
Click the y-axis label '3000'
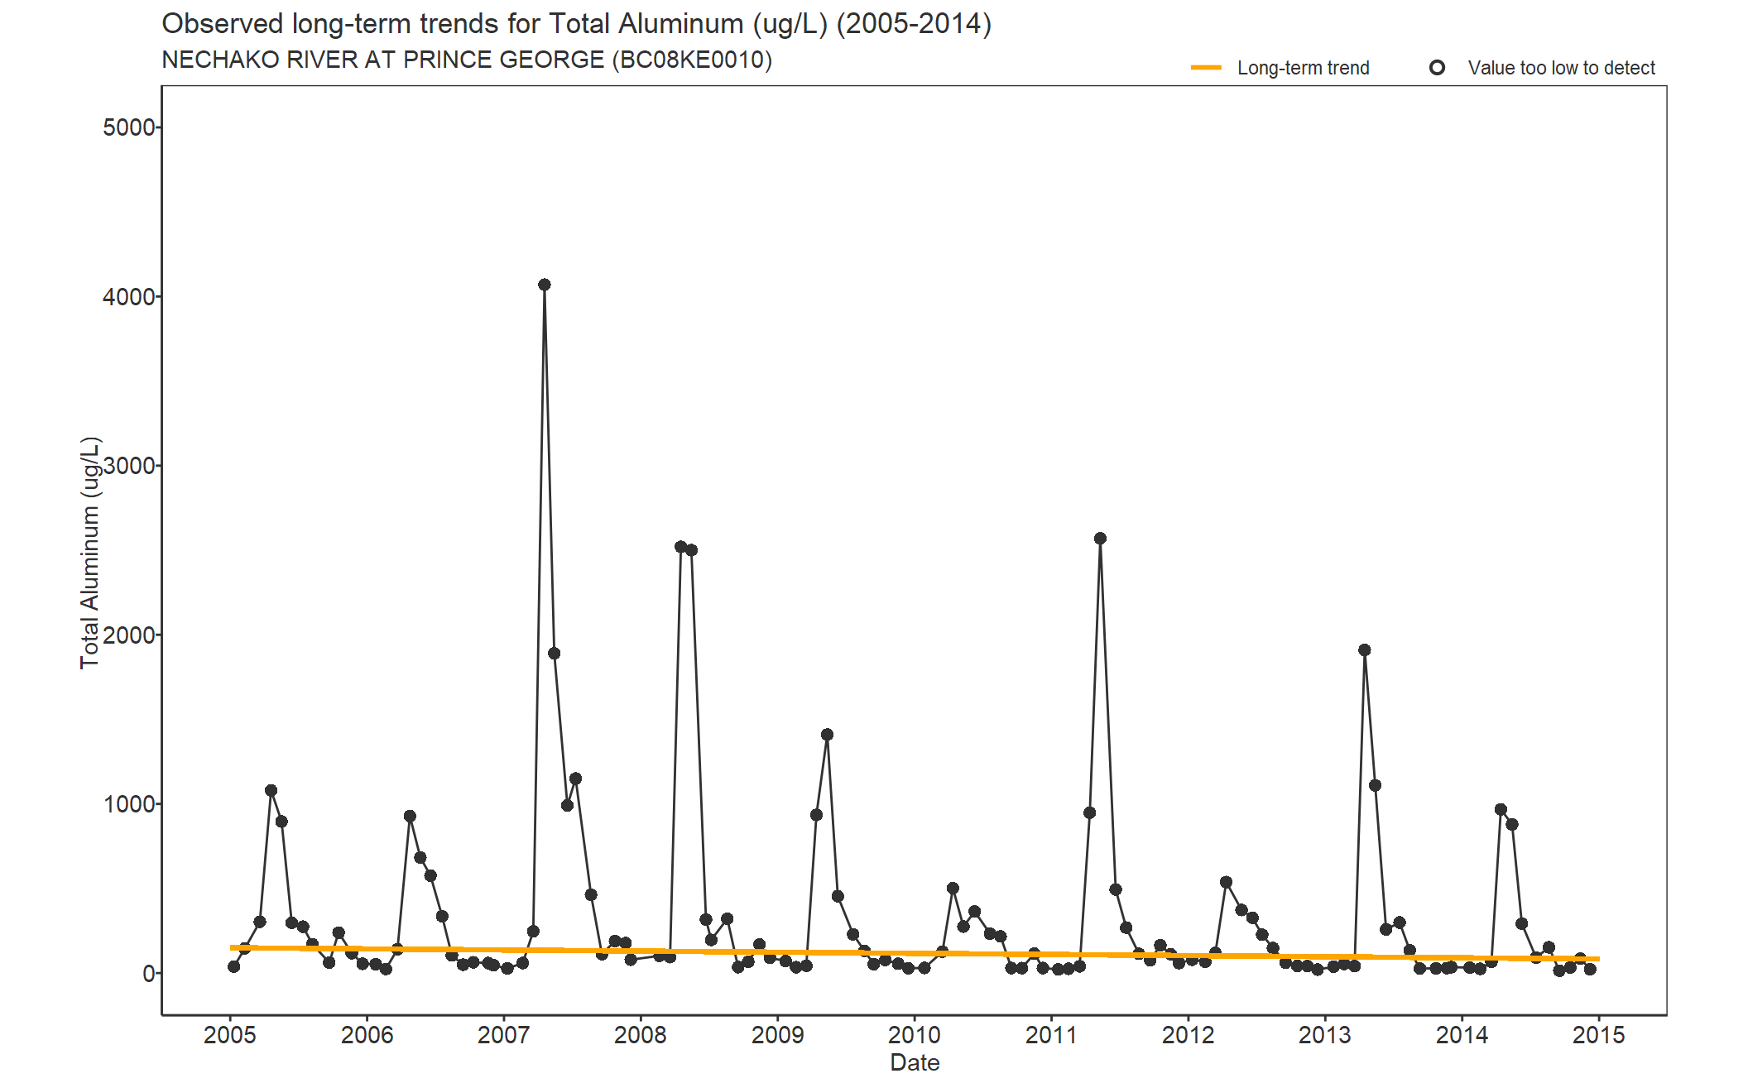(129, 466)
